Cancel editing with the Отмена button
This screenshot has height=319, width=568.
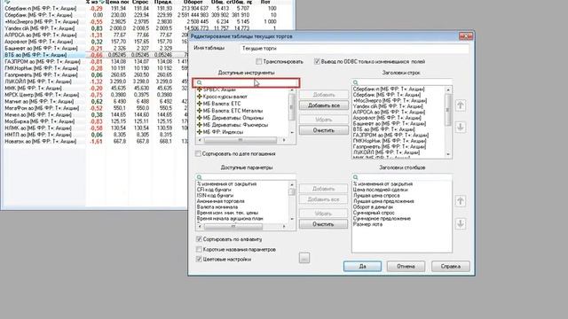click(x=406, y=266)
